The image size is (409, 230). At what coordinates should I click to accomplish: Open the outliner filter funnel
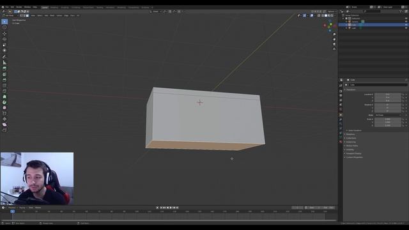[401, 11]
